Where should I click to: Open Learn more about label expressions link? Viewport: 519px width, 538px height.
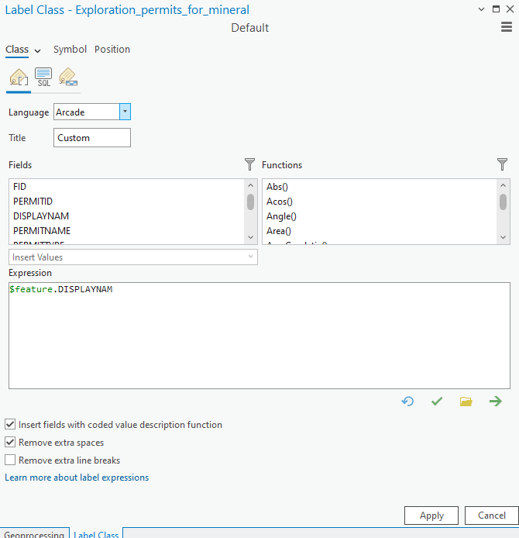(x=77, y=478)
